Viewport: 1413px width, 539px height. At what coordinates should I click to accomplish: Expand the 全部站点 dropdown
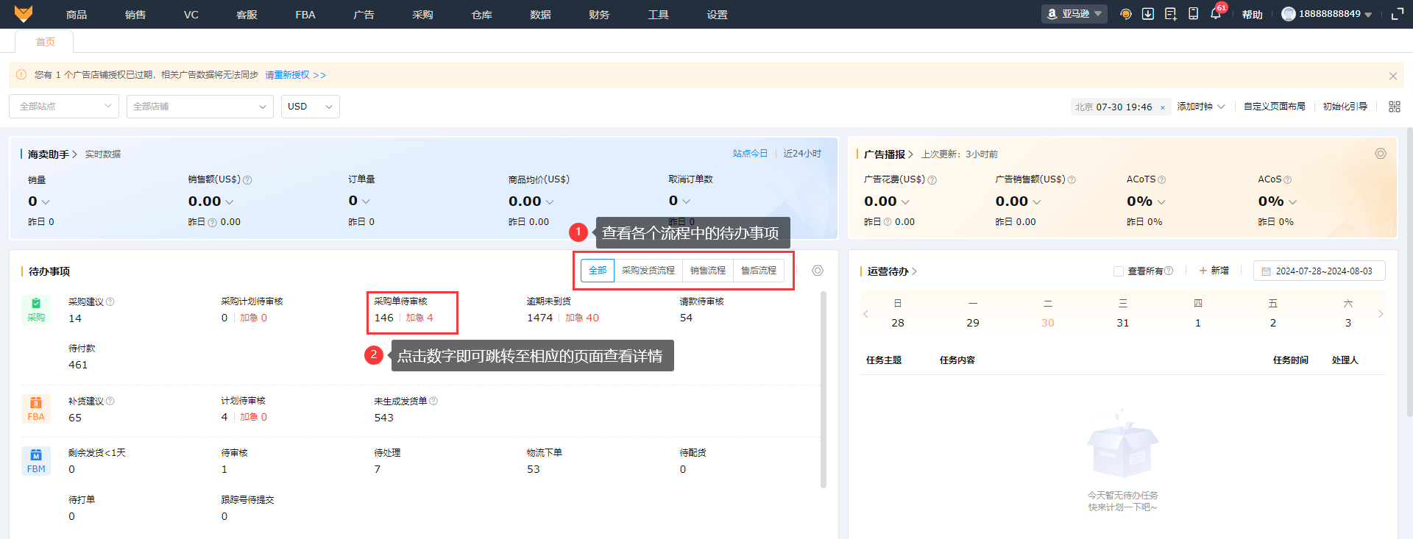pos(64,107)
